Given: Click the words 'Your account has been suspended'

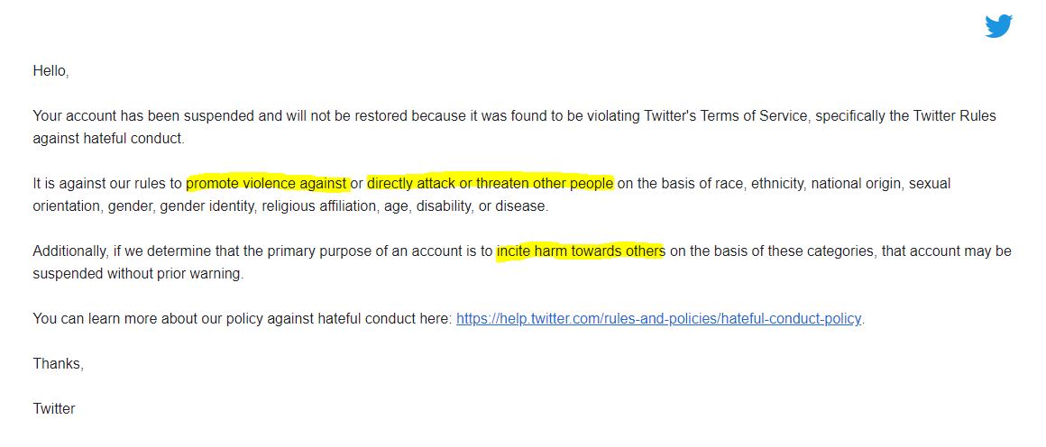Looking at the screenshot, I should (143, 116).
